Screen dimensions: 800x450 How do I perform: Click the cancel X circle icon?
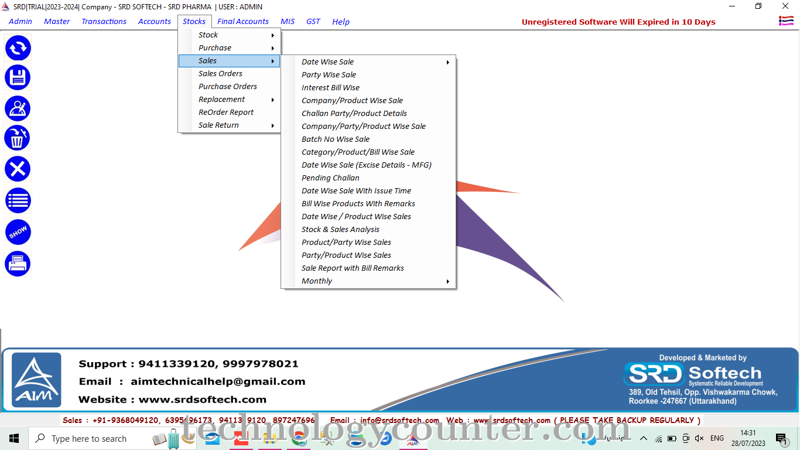coord(18,169)
